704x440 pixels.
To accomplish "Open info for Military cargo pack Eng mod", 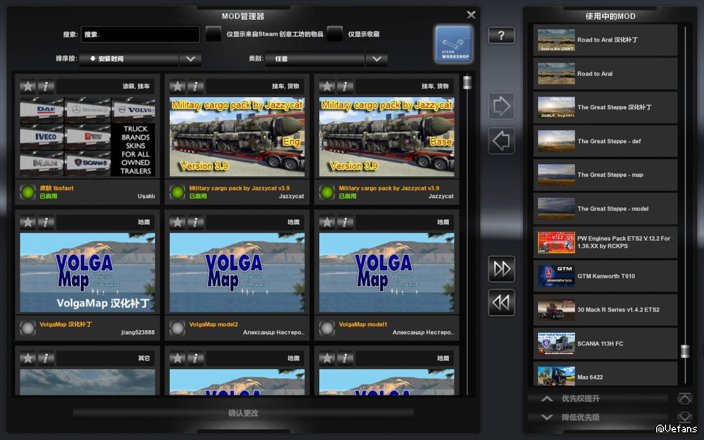I will (195, 86).
